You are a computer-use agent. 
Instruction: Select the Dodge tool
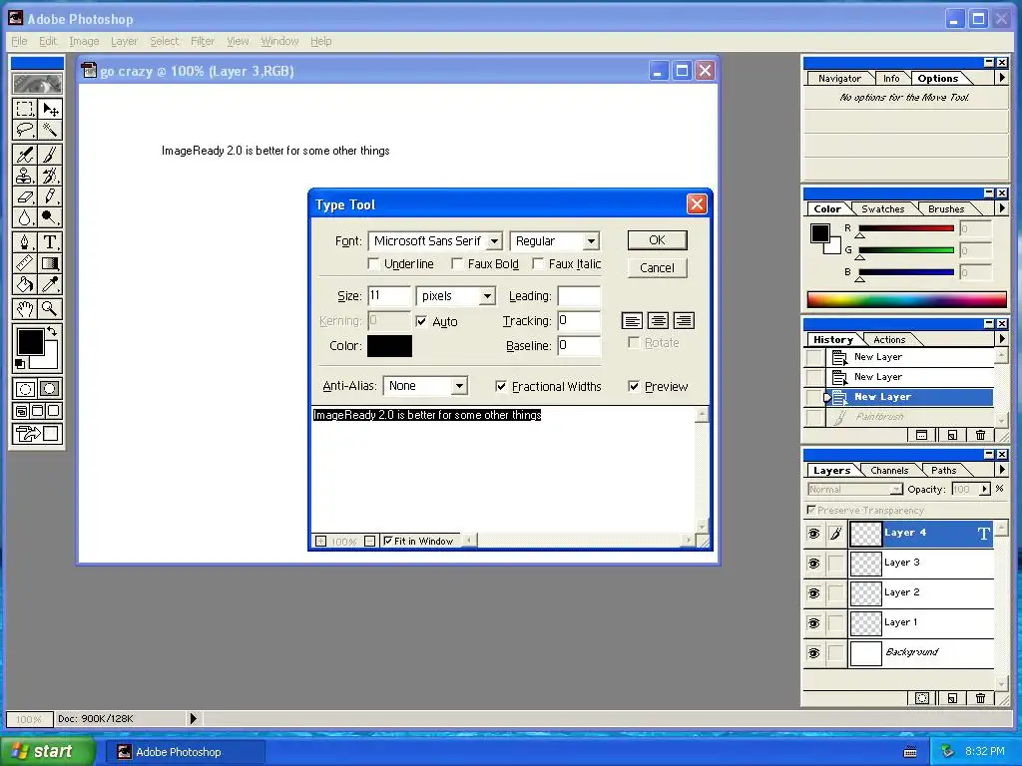click(50, 216)
